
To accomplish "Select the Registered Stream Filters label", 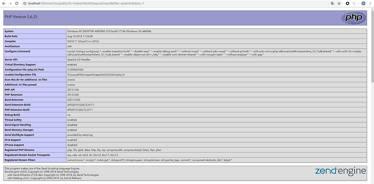I will 20,160.
